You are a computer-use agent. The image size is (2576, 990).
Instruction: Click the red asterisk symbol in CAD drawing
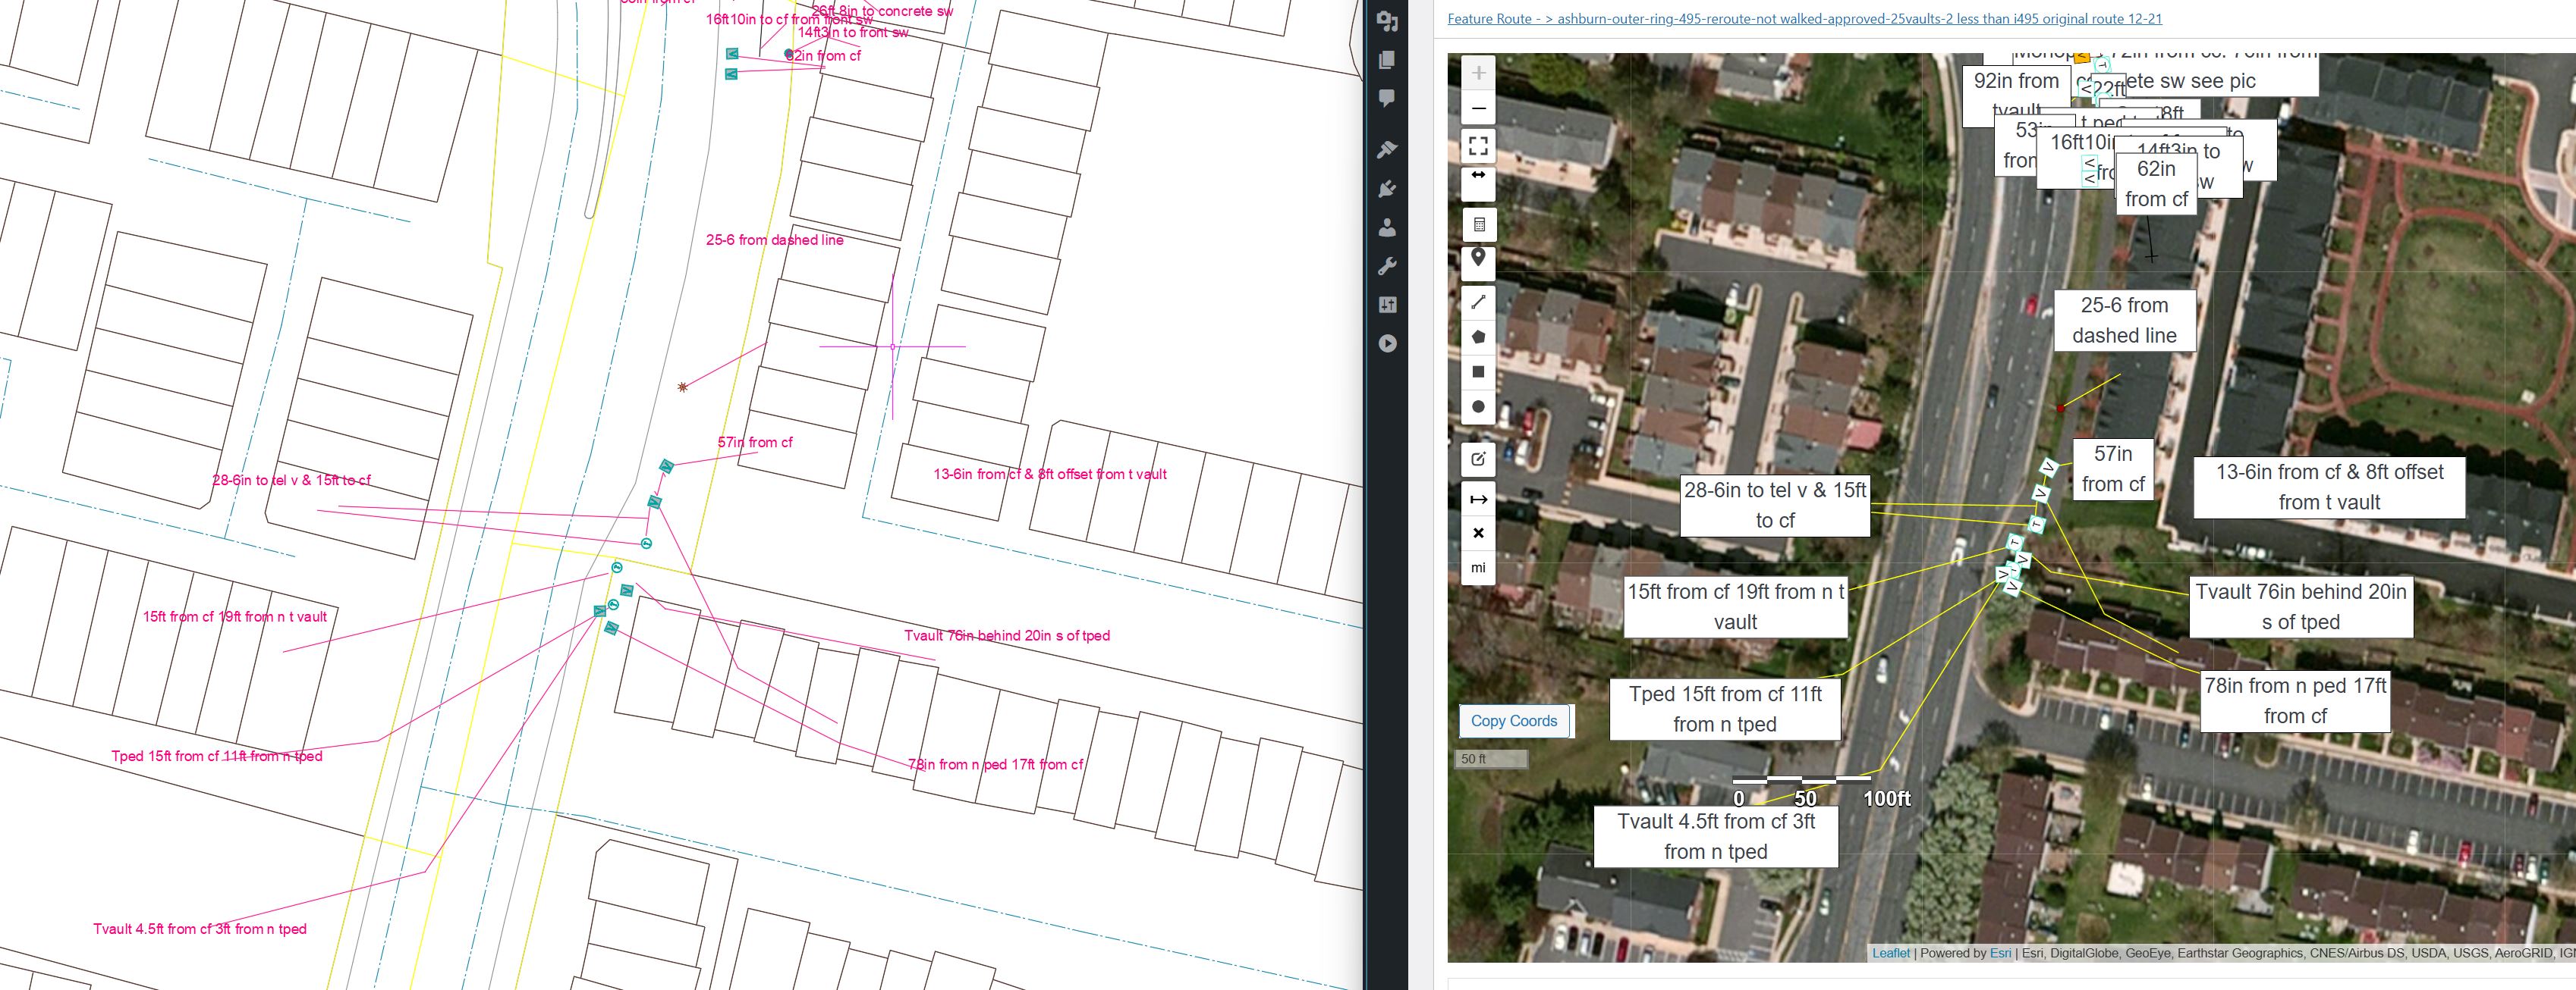683,387
